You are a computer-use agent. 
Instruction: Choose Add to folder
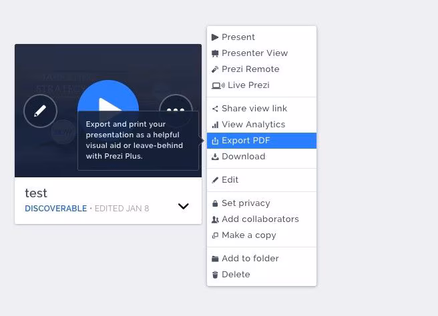tap(250, 259)
